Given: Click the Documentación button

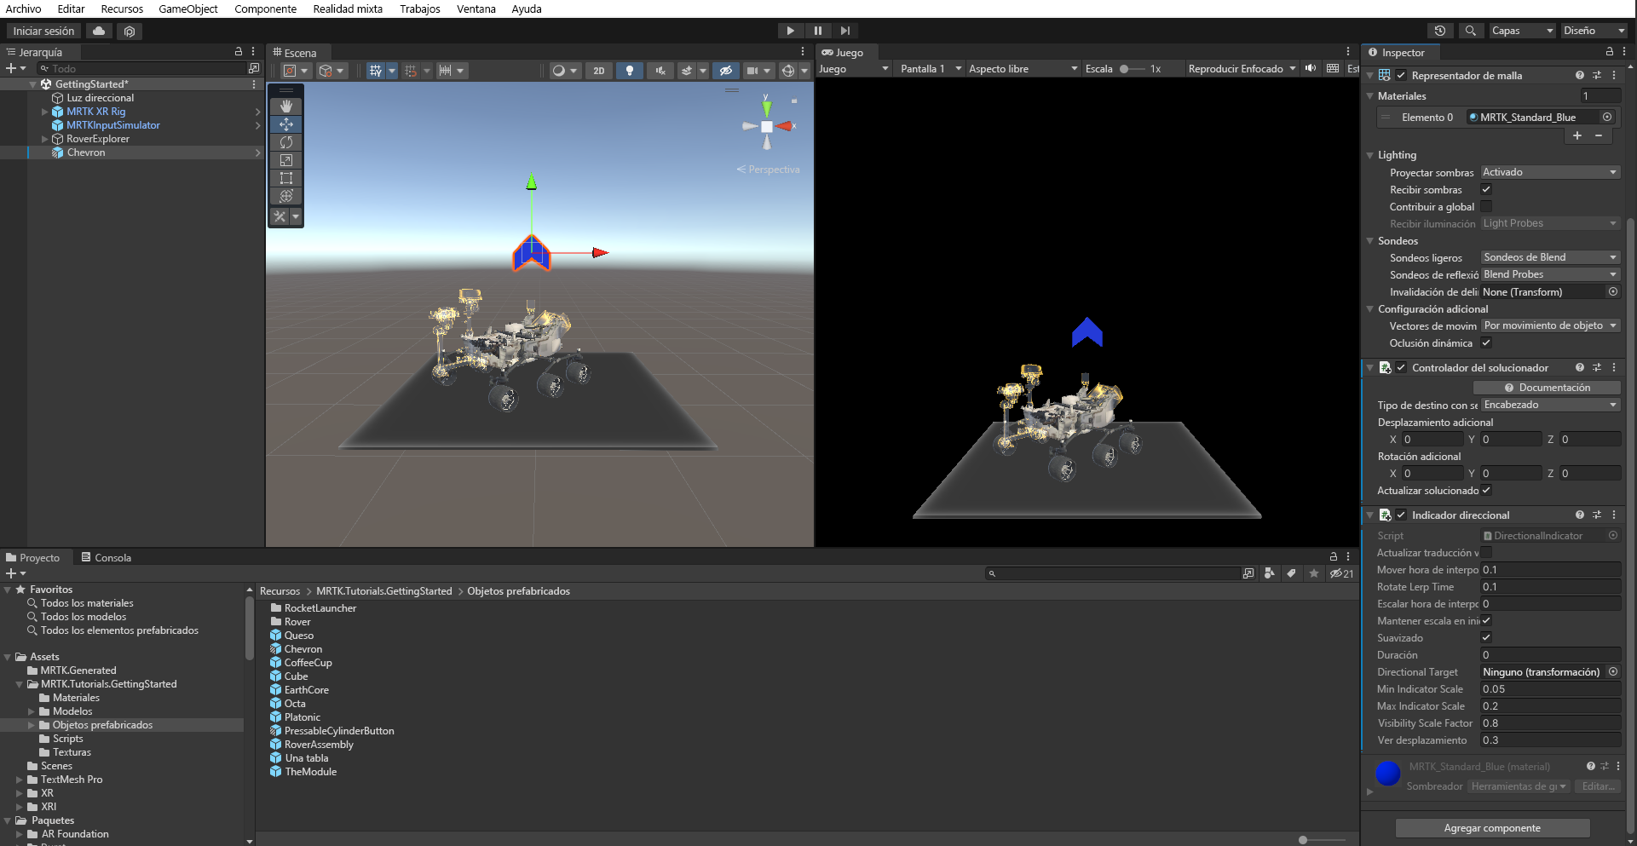Looking at the screenshot, I should pyautogui.click(x=1547, y=388).
